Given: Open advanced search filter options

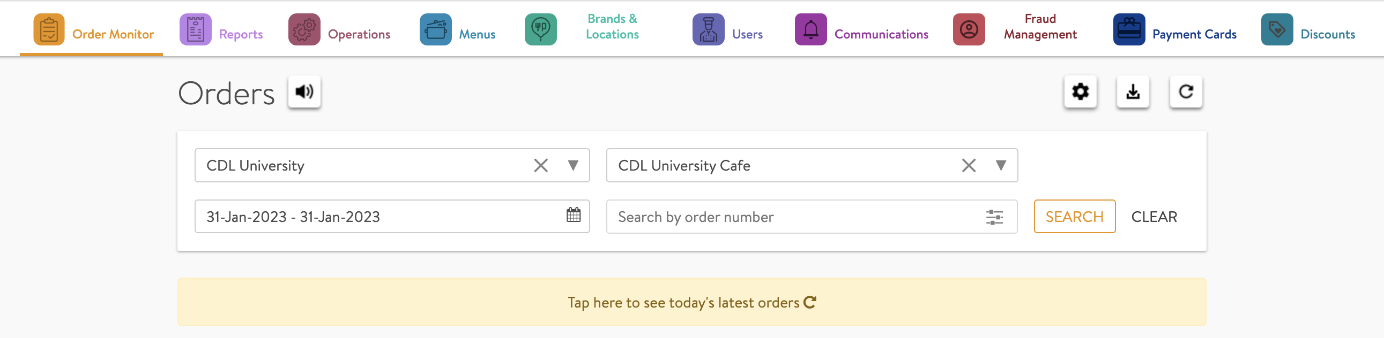Looking at the screenshot, I should pyautogui.click(x=994, y=217).
